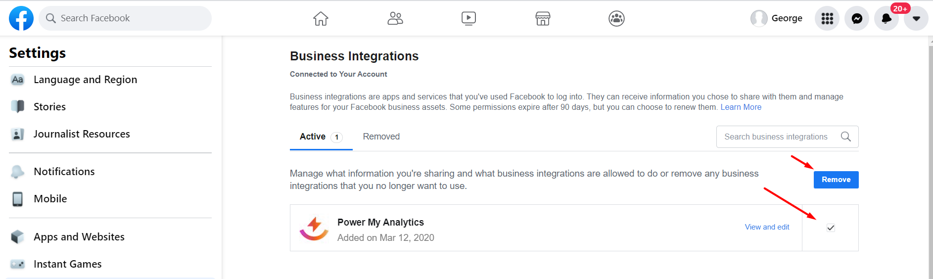The image size is (933, 279).
Task: Open the View and edit link
Action: click(767, 227)
